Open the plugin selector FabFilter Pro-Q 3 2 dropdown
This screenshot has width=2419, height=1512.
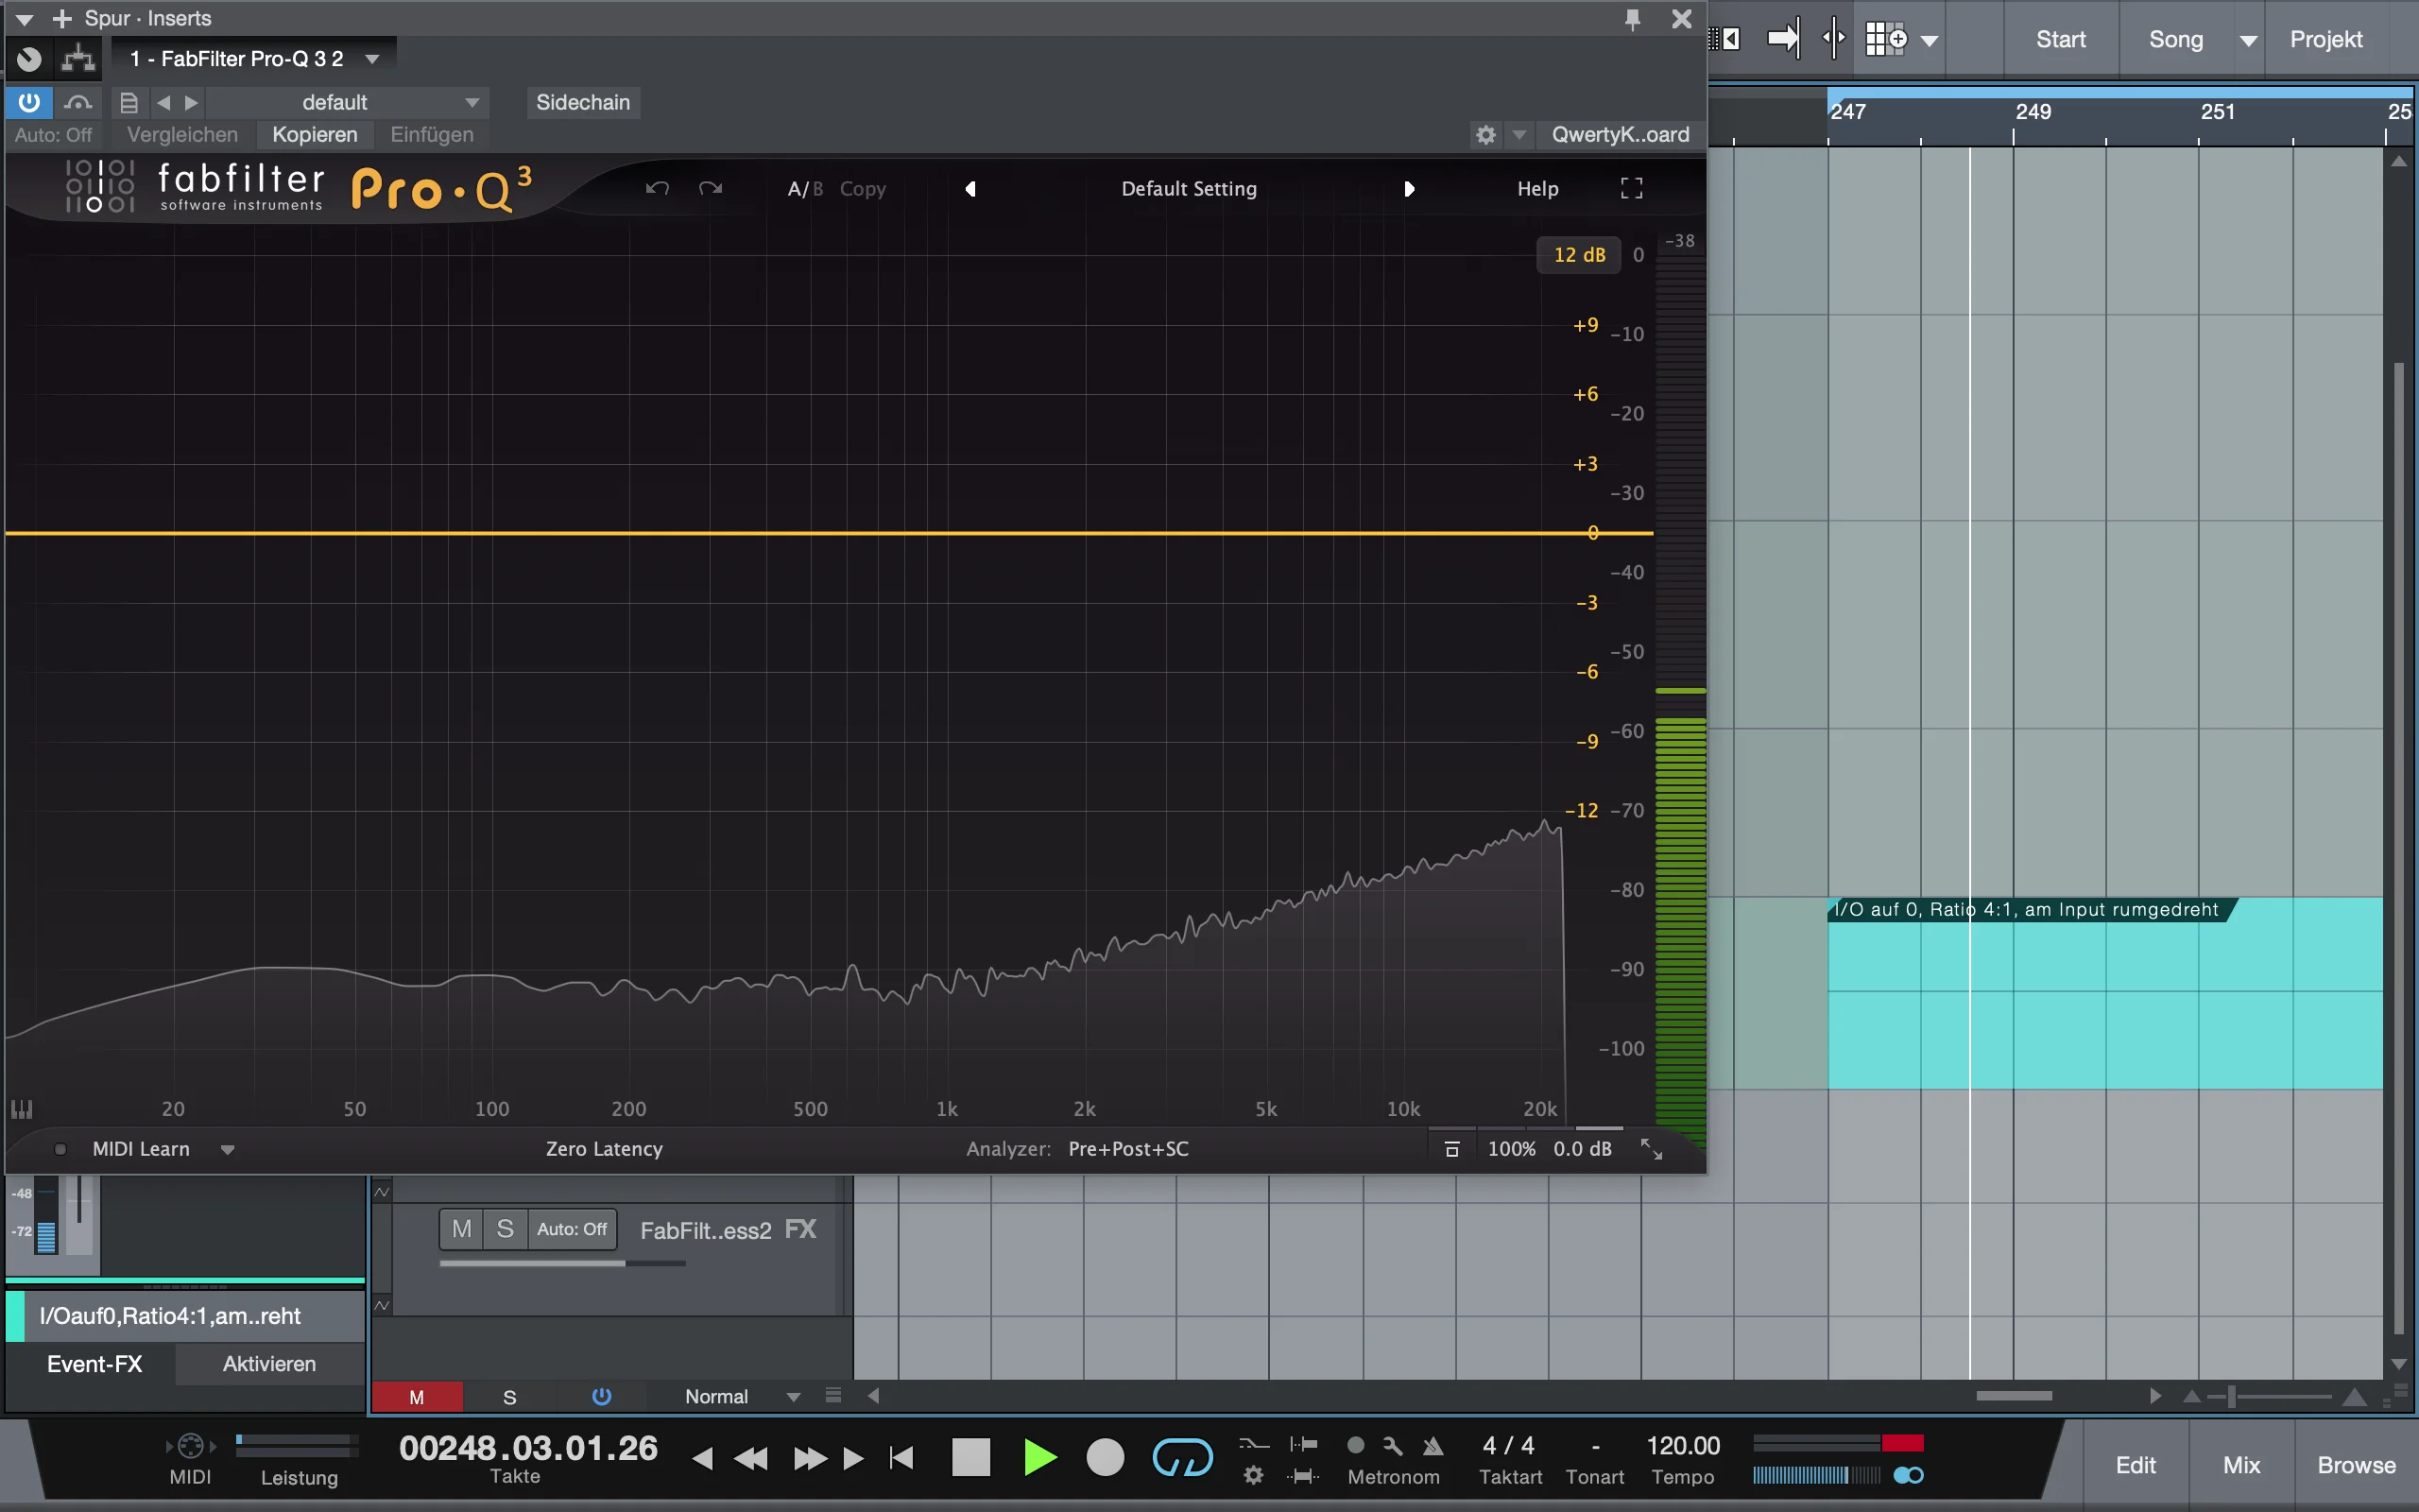[254, 59]
